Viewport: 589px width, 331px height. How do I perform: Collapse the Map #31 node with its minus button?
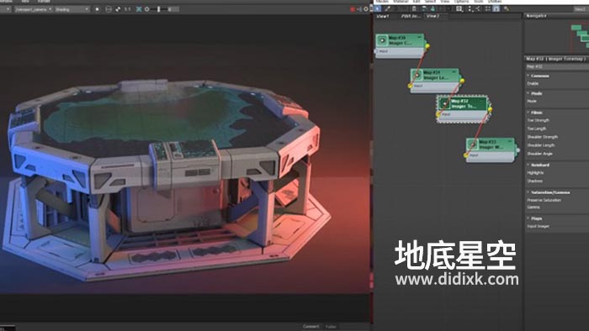click(x=454, y=71)
